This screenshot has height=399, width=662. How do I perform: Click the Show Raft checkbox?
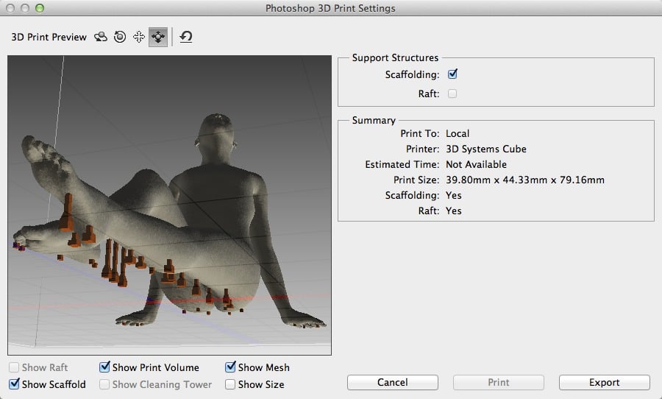pos(15,367)
